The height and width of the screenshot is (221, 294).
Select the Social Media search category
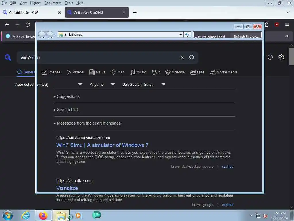[x=224, y=72]
